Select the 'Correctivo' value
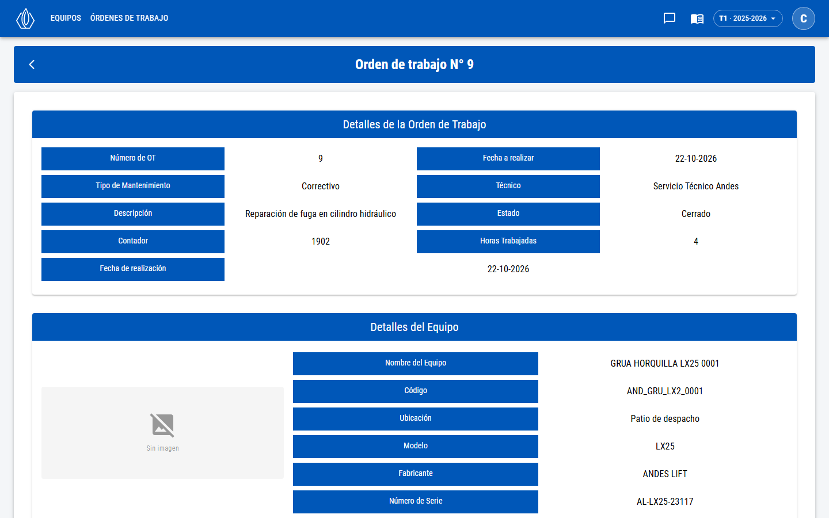 (321, 186)
